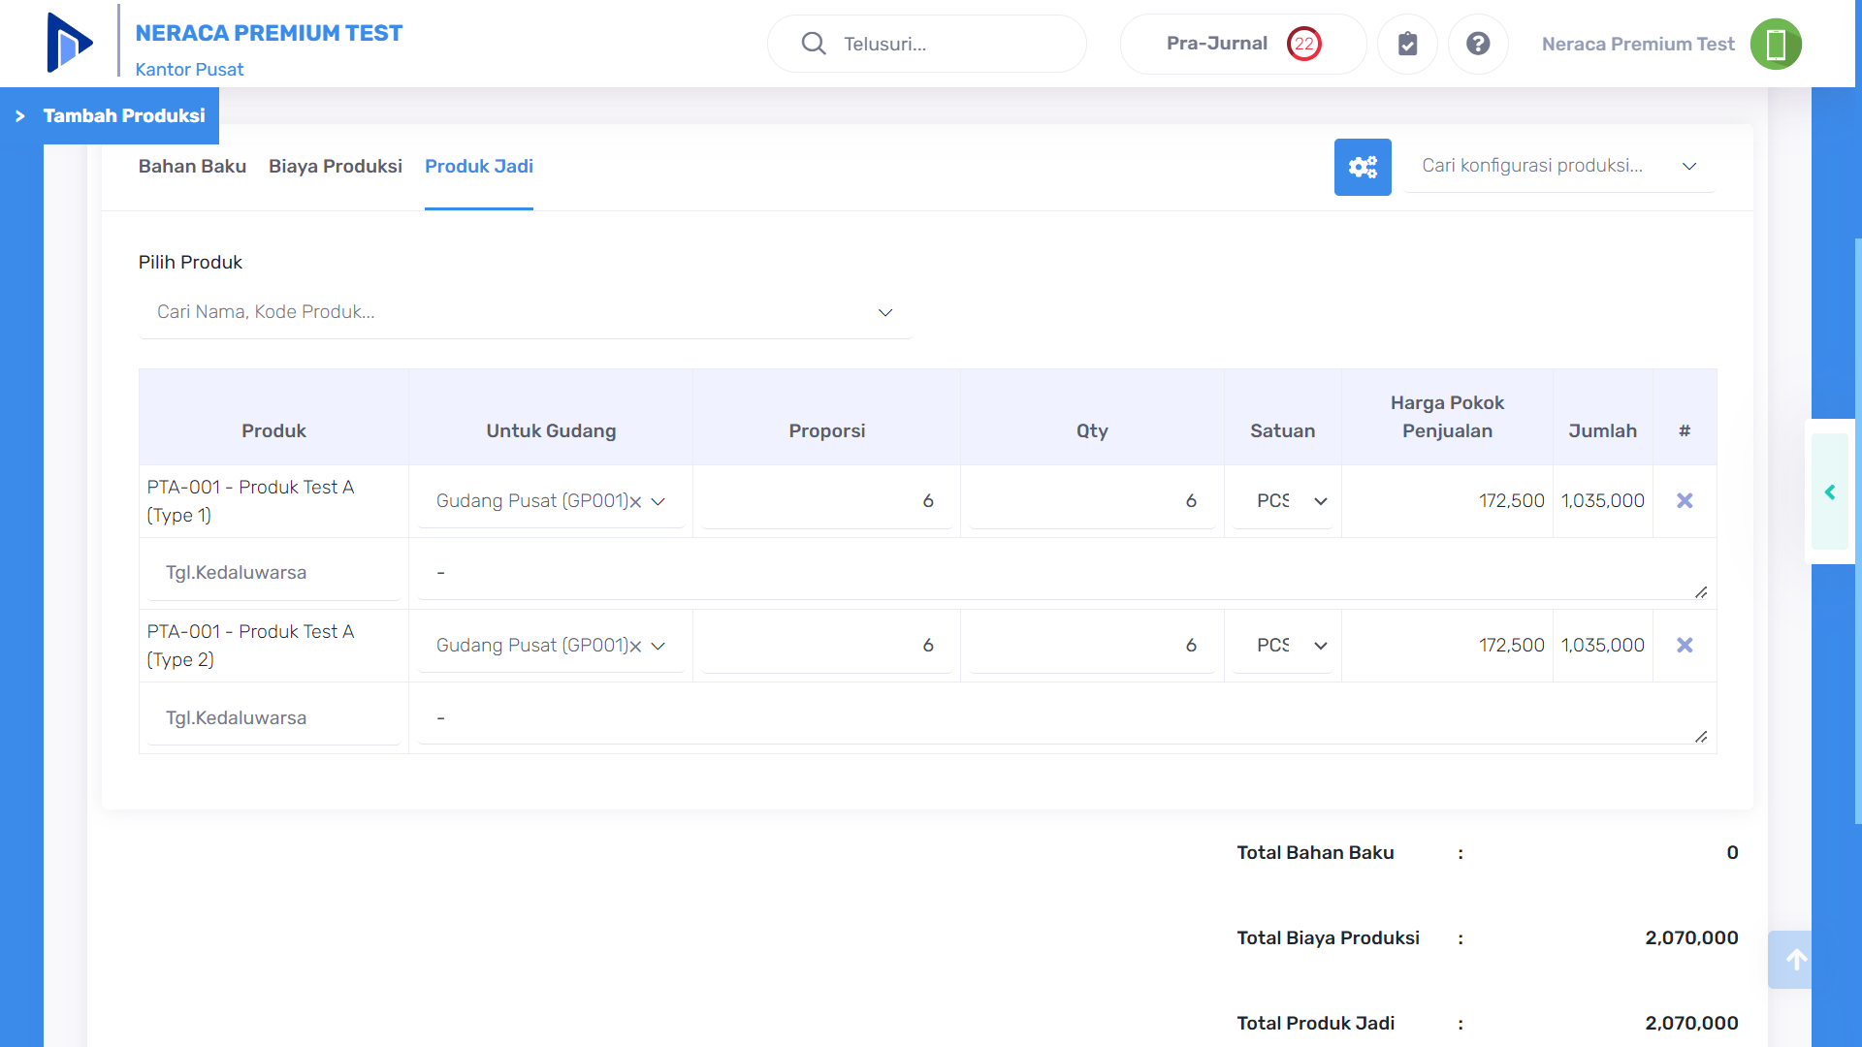Switch to the Bahan Baku tab
This screenshot has width=1862, height=1047.
tap(192, 166)
